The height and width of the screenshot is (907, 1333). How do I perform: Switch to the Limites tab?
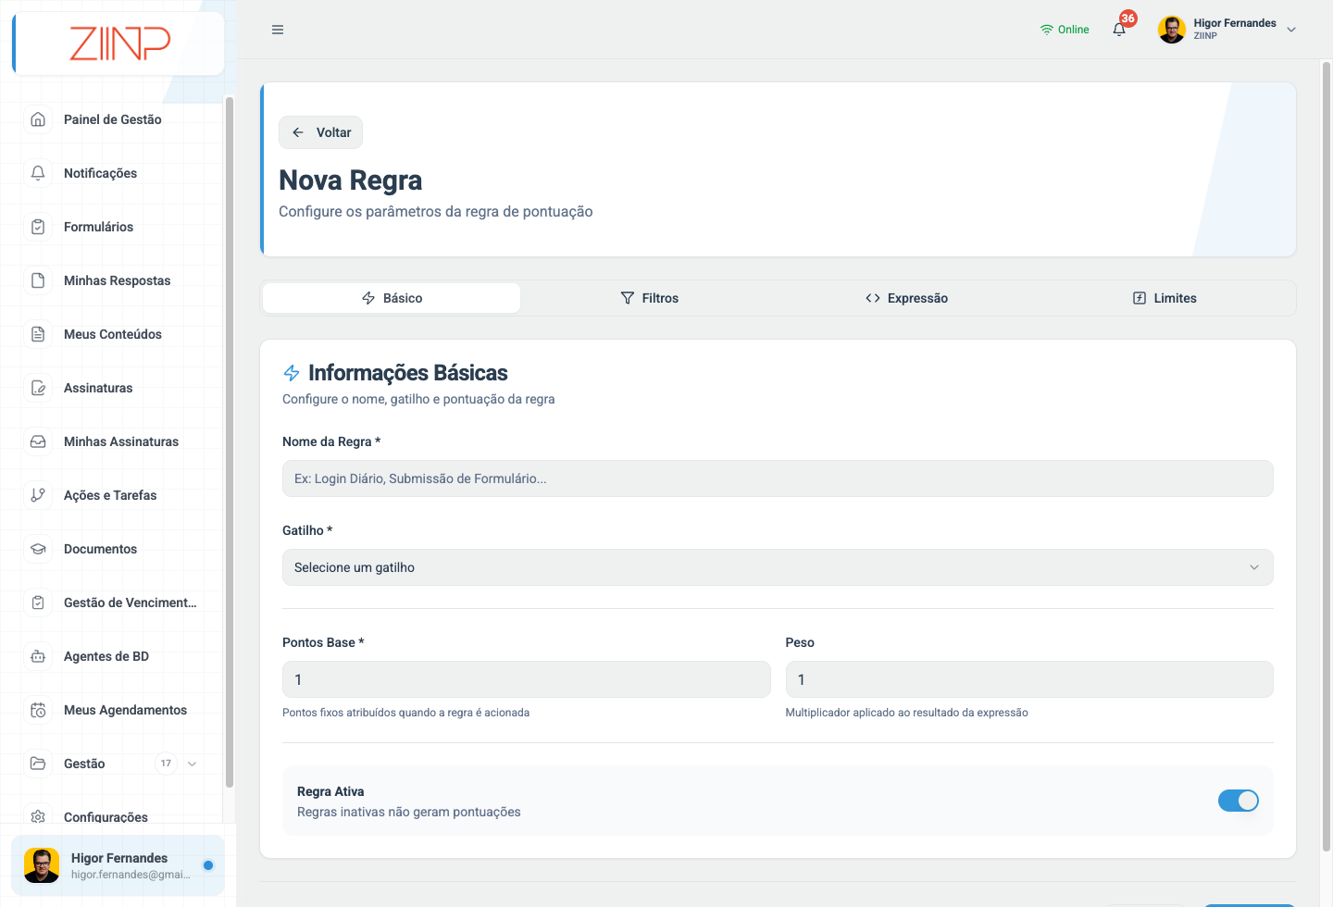point(1165,298)
